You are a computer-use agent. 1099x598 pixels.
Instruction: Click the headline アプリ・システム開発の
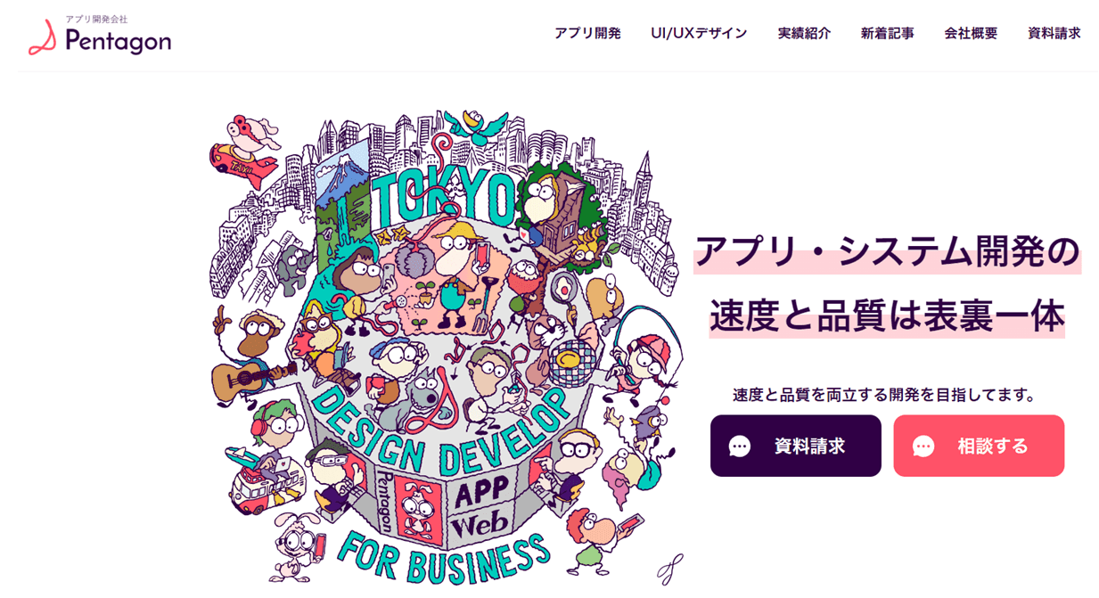coord(887,251)
